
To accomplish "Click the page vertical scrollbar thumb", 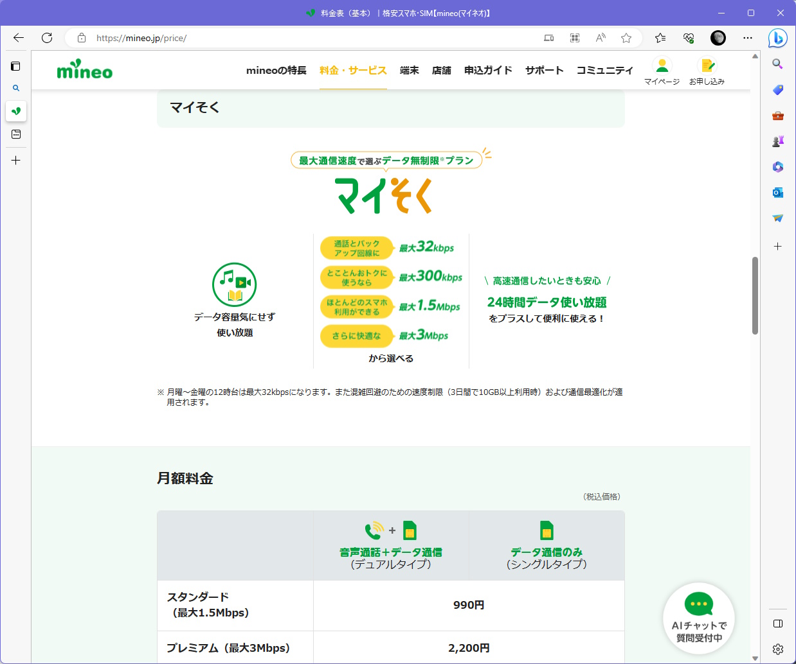I will (755, 295).
